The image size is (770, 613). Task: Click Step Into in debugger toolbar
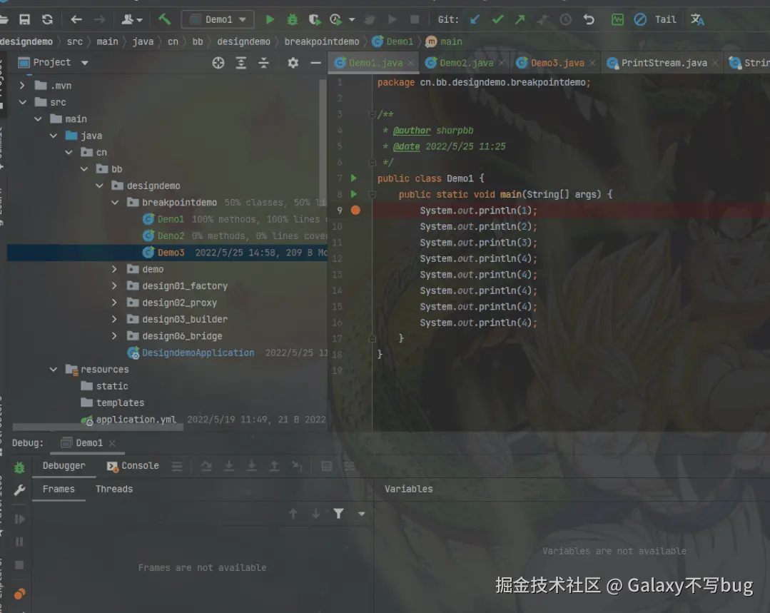click(229, 466)
